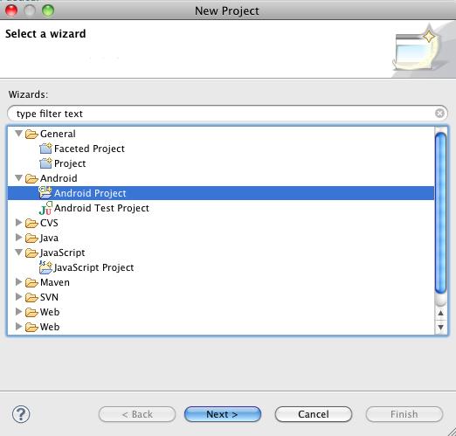Click the CVS folder icon
This screenshot has height=436, width=456.
31,223
